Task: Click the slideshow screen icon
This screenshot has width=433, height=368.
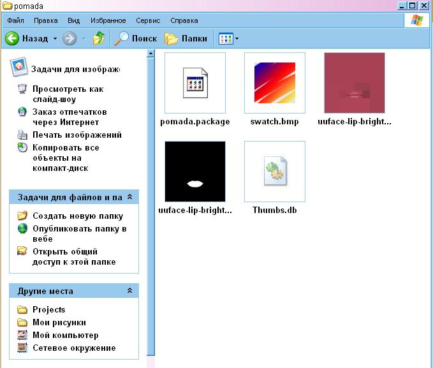Action: [x=22, y=89]
